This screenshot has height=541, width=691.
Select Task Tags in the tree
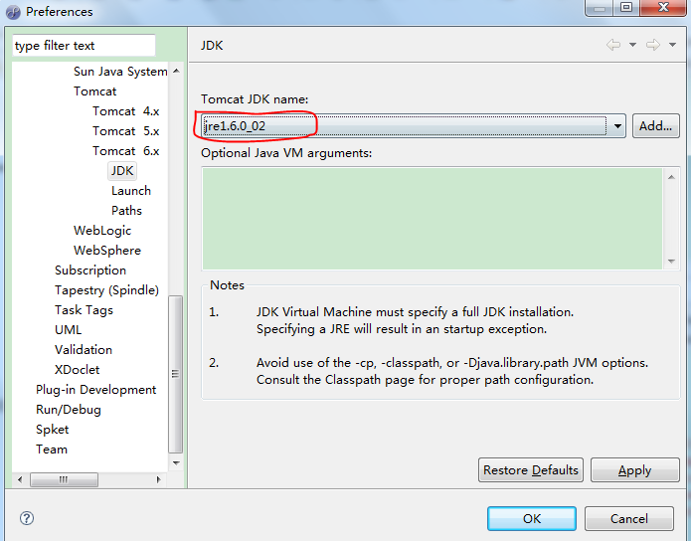coord(84,310)
